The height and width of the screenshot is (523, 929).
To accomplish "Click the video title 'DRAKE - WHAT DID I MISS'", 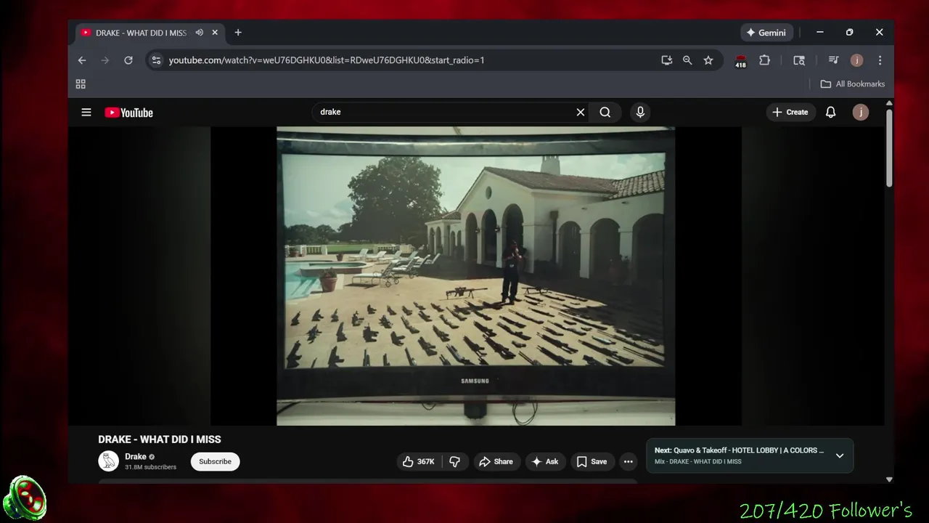I will (160, 439).
